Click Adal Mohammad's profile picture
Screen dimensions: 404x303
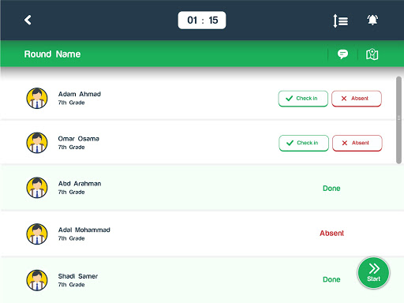[37, 234]
